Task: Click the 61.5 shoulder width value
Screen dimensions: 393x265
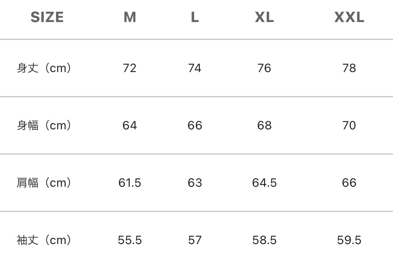Action: [x=130, y=183]
